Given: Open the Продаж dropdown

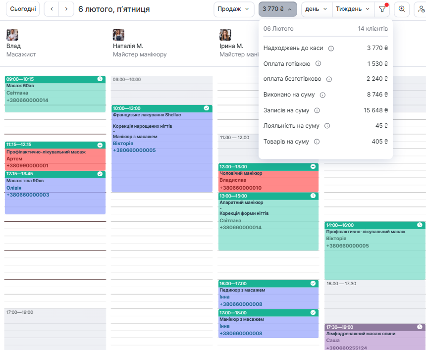Looking at the screenshot, I should coord(234,9).
